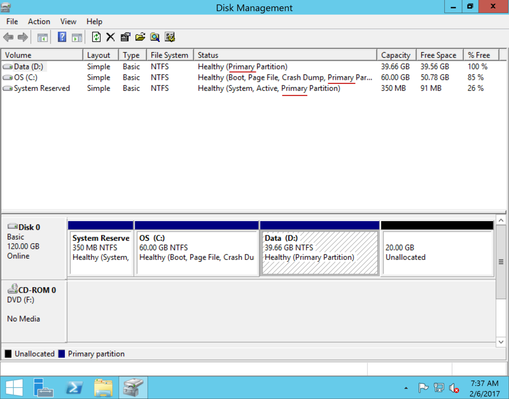Open the network status icon in system tray
509x399 pixels.
pyautogui.click(x=438, y=388)
